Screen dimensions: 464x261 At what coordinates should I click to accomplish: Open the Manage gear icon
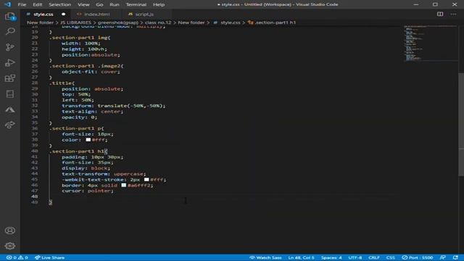9,246
